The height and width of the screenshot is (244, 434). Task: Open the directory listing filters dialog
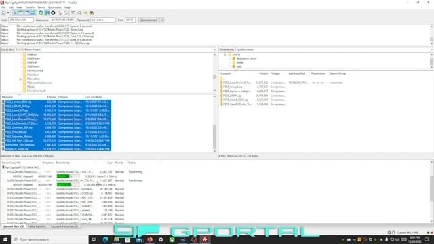click(73, 13)
